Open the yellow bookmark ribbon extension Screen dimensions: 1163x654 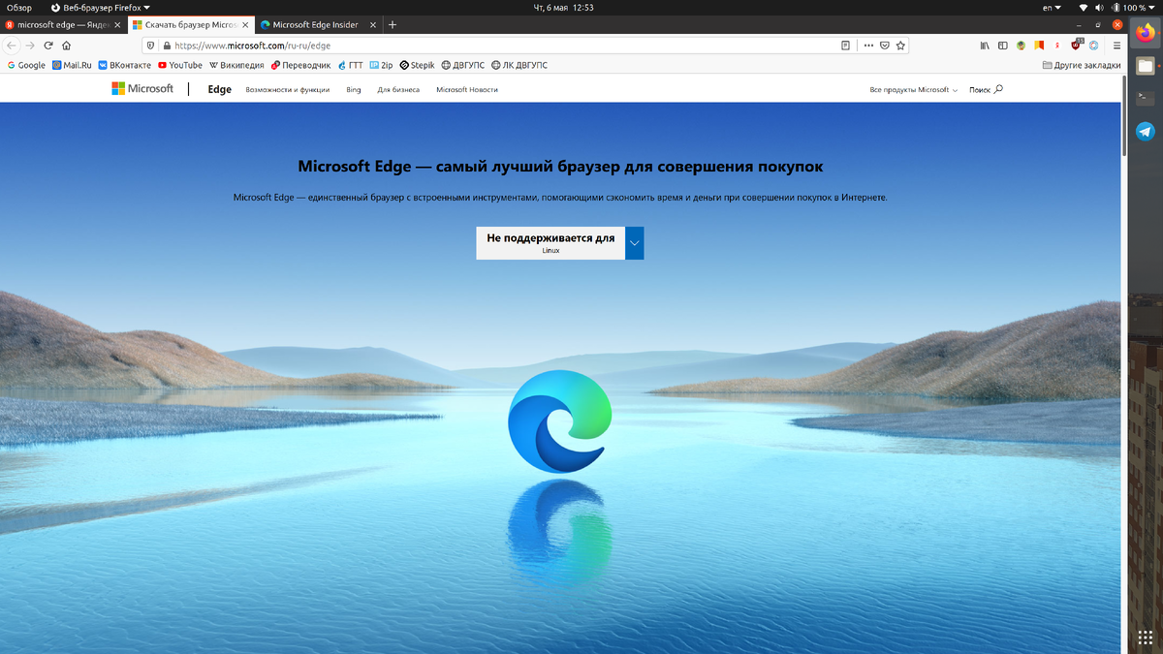(1039, 45)
